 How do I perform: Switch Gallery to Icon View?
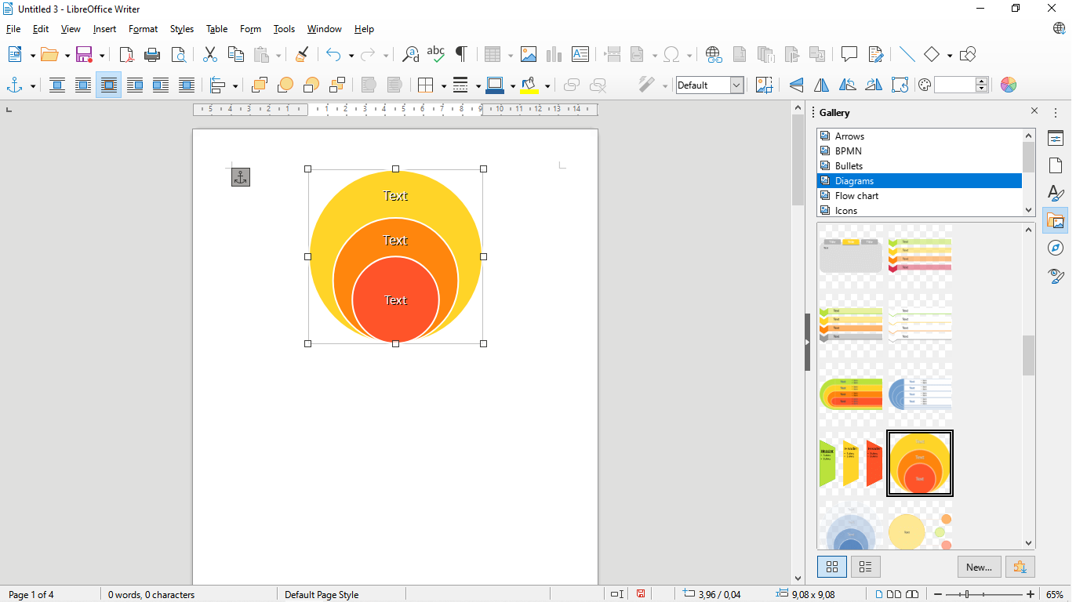click(x=832, y=566)
